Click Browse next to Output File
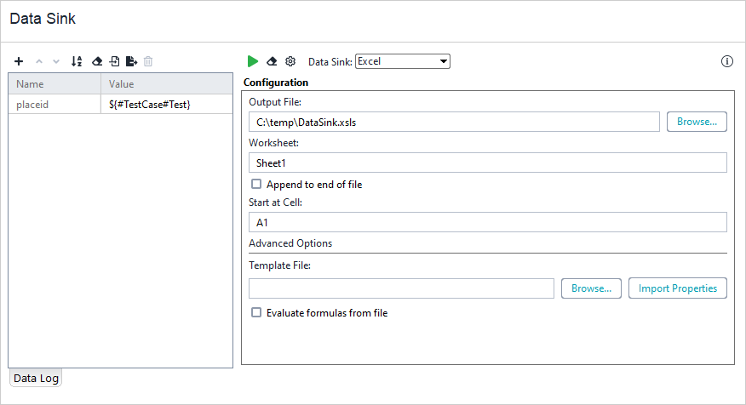Viewport: 746px width, 405px height. click(x=697, y=122)
